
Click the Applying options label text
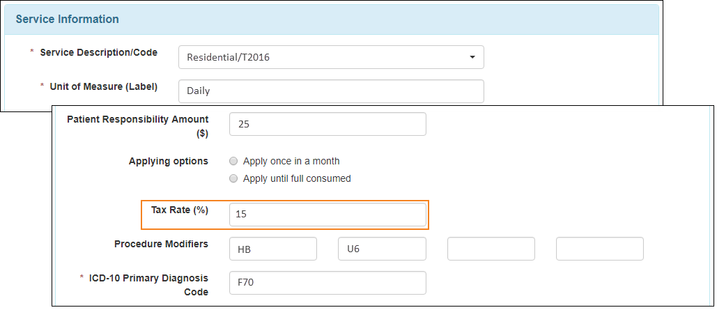169,161
